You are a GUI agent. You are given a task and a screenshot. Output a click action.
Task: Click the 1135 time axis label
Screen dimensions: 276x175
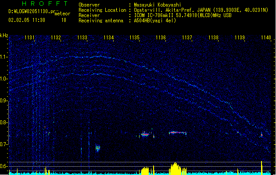pos(134,38)
